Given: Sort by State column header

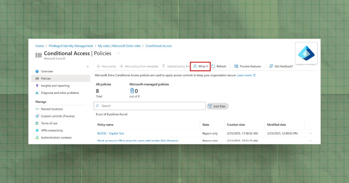Looking at the screenshot, I should (206, 125).
